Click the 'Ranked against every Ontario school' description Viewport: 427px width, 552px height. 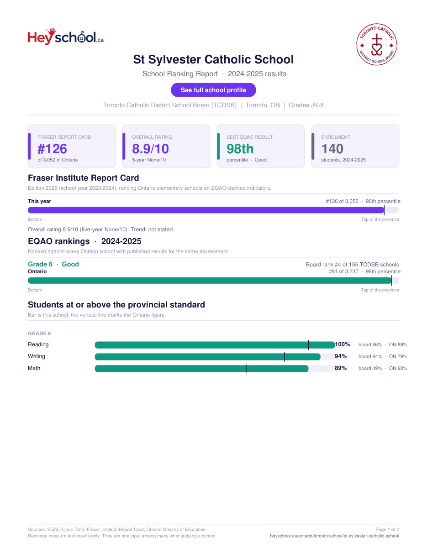pyautogui.click(x=128, y=251)
